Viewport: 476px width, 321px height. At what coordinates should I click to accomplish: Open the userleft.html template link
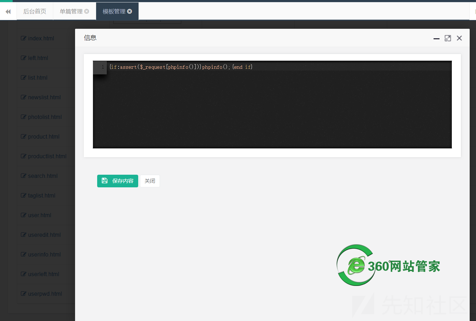click(x=43, y=274)
